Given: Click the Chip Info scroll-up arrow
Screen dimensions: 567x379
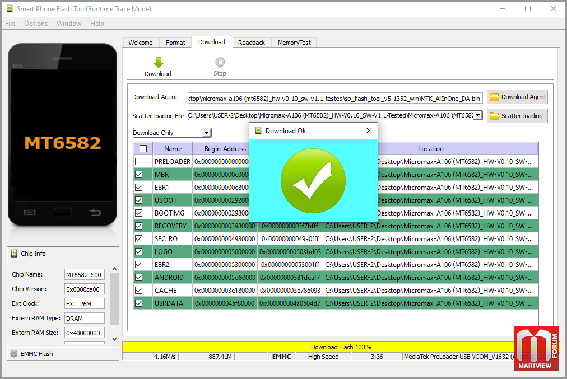Looking at the screenshot, I should (x=115, y=269).
